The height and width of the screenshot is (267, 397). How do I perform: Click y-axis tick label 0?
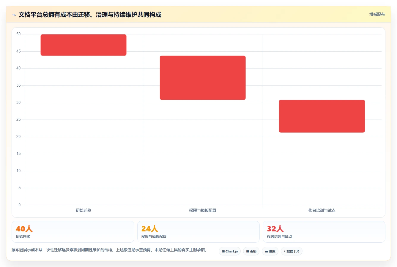click(x=20, y=205)
